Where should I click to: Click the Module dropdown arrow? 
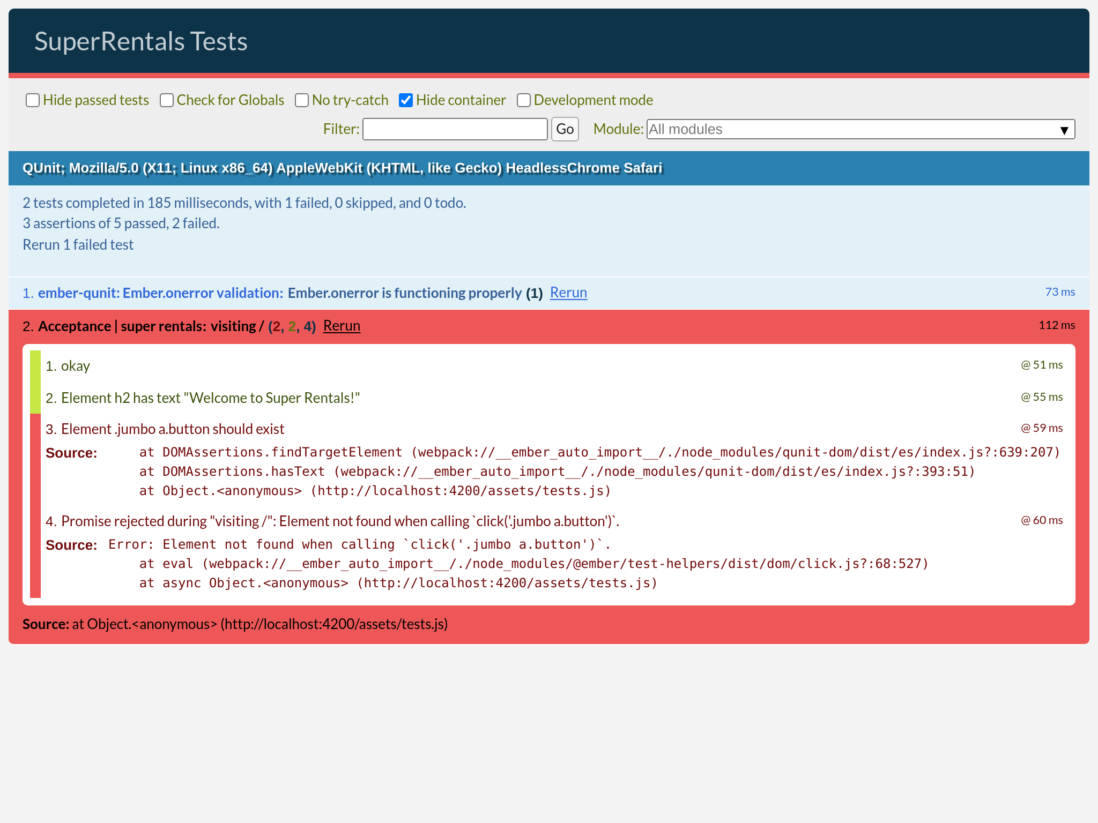point(1064,129)
